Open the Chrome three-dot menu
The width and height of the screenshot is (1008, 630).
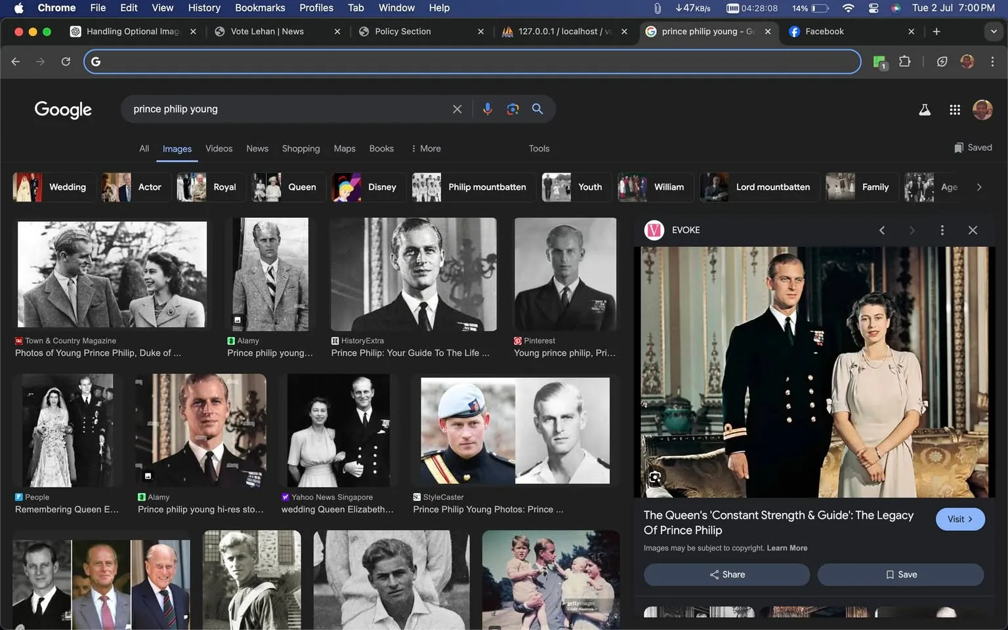[992, 62]
